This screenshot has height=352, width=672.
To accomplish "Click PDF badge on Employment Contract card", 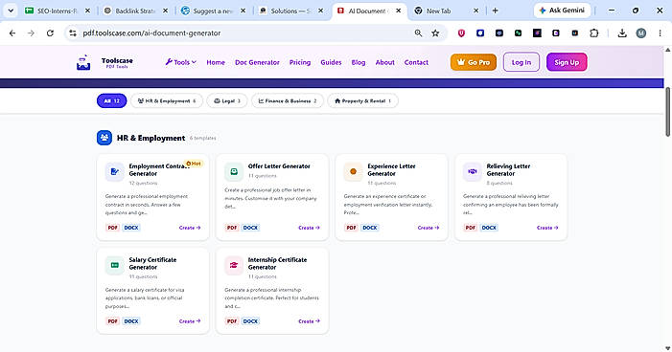I will coord(113,228).
